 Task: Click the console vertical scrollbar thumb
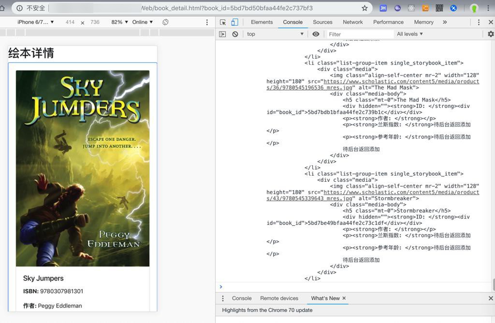pyautogui.click(x=494, y=284)
